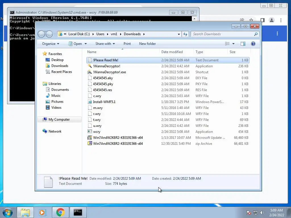Open Windows Explorer from the taskbar
The width and height of the screenshot is (291, 218).
25,212
